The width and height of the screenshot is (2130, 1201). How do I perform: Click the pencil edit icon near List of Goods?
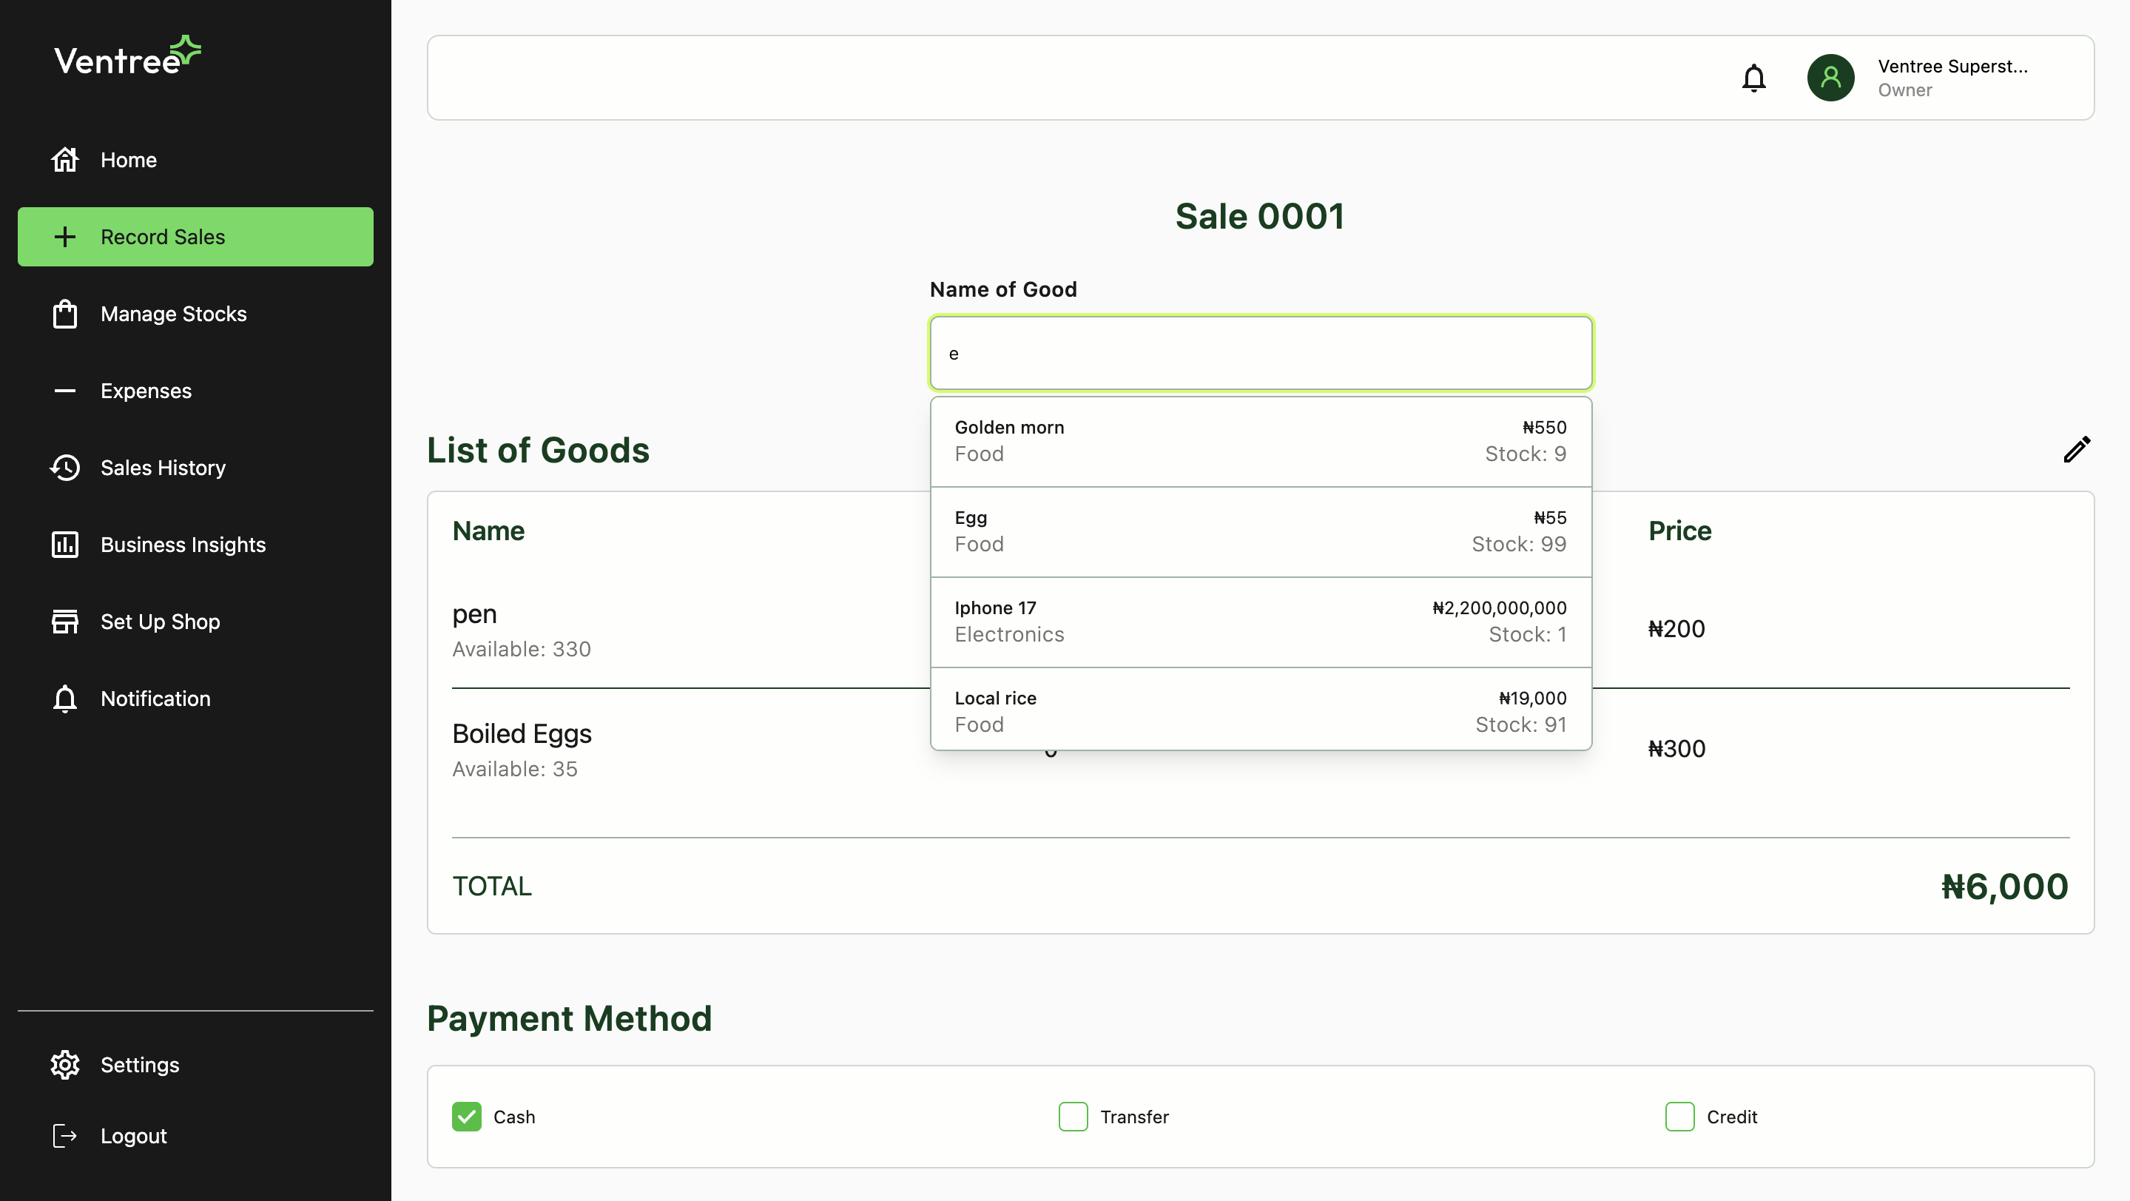coord(2077,449)
